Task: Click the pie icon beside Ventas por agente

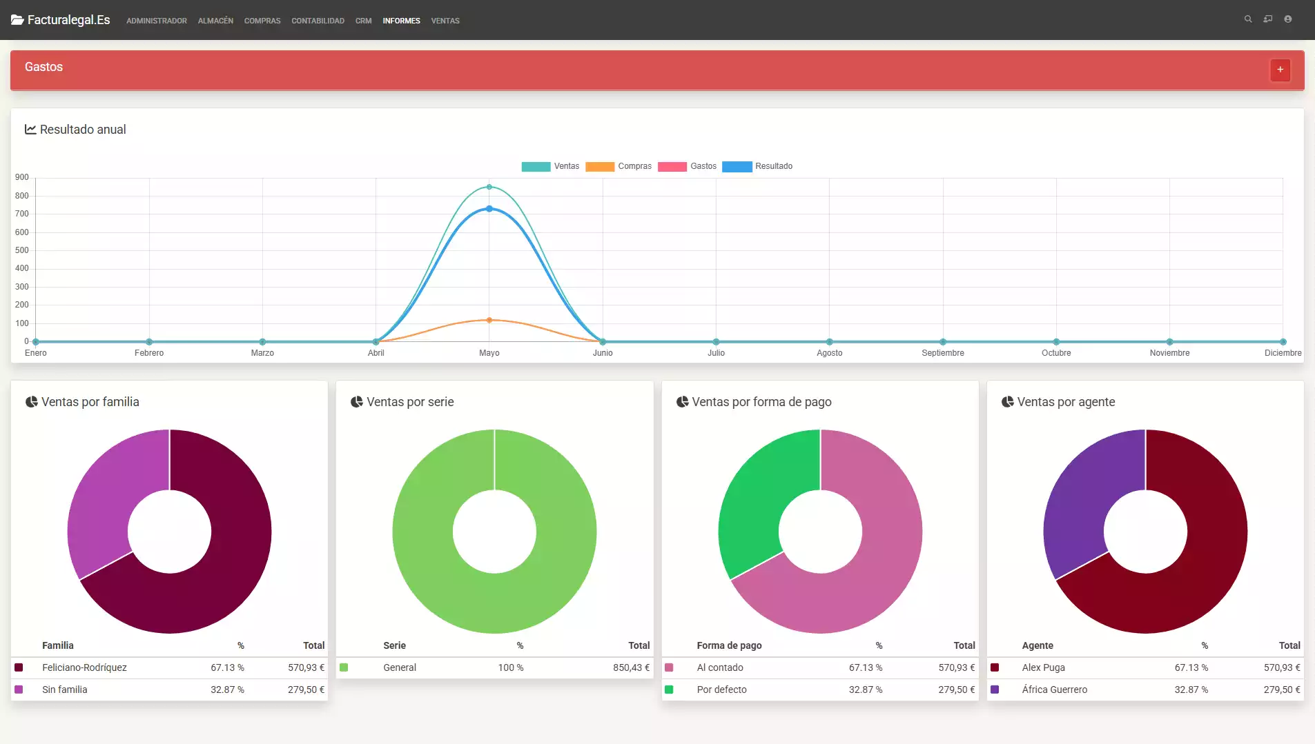Action: (x=1008, y=402)
